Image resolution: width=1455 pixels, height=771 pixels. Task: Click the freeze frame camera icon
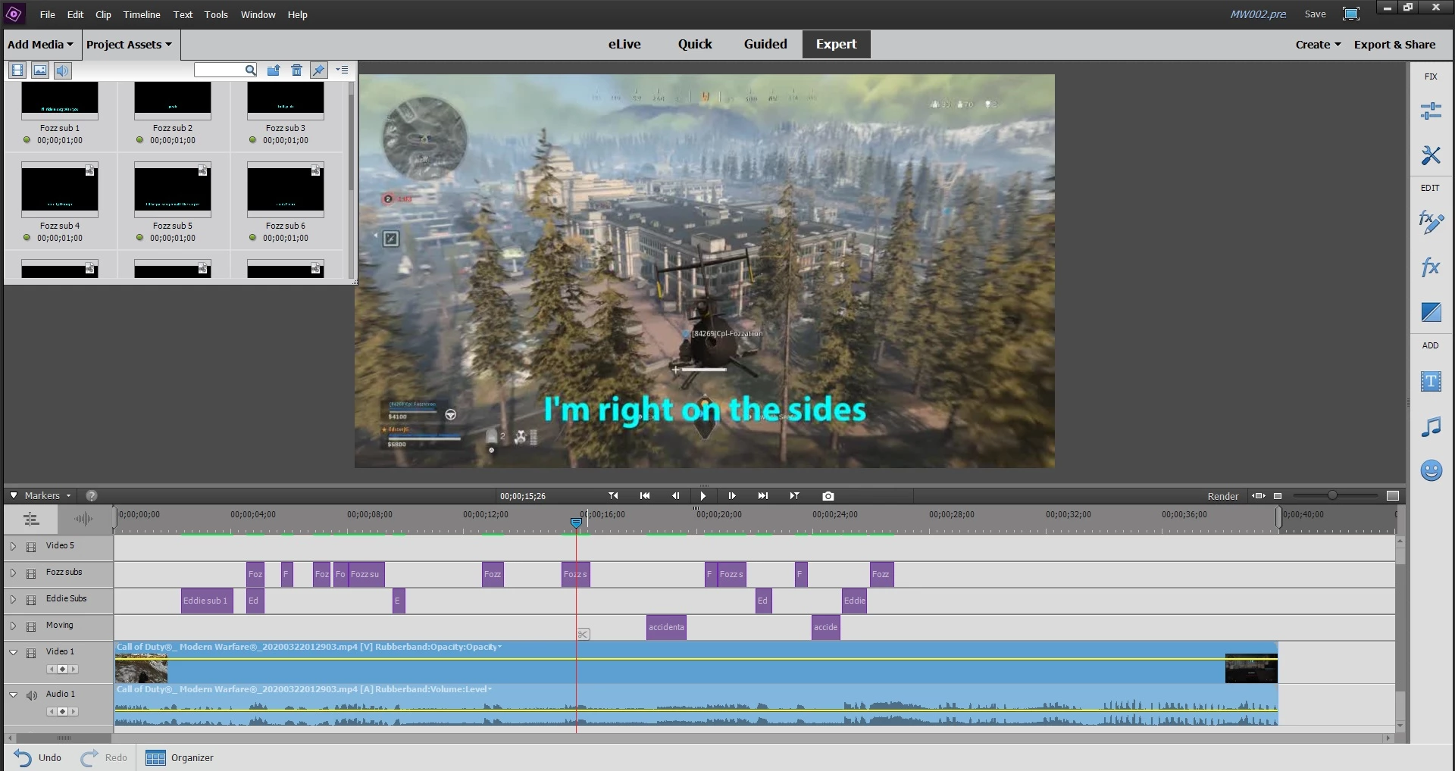[x=828, y=496]
